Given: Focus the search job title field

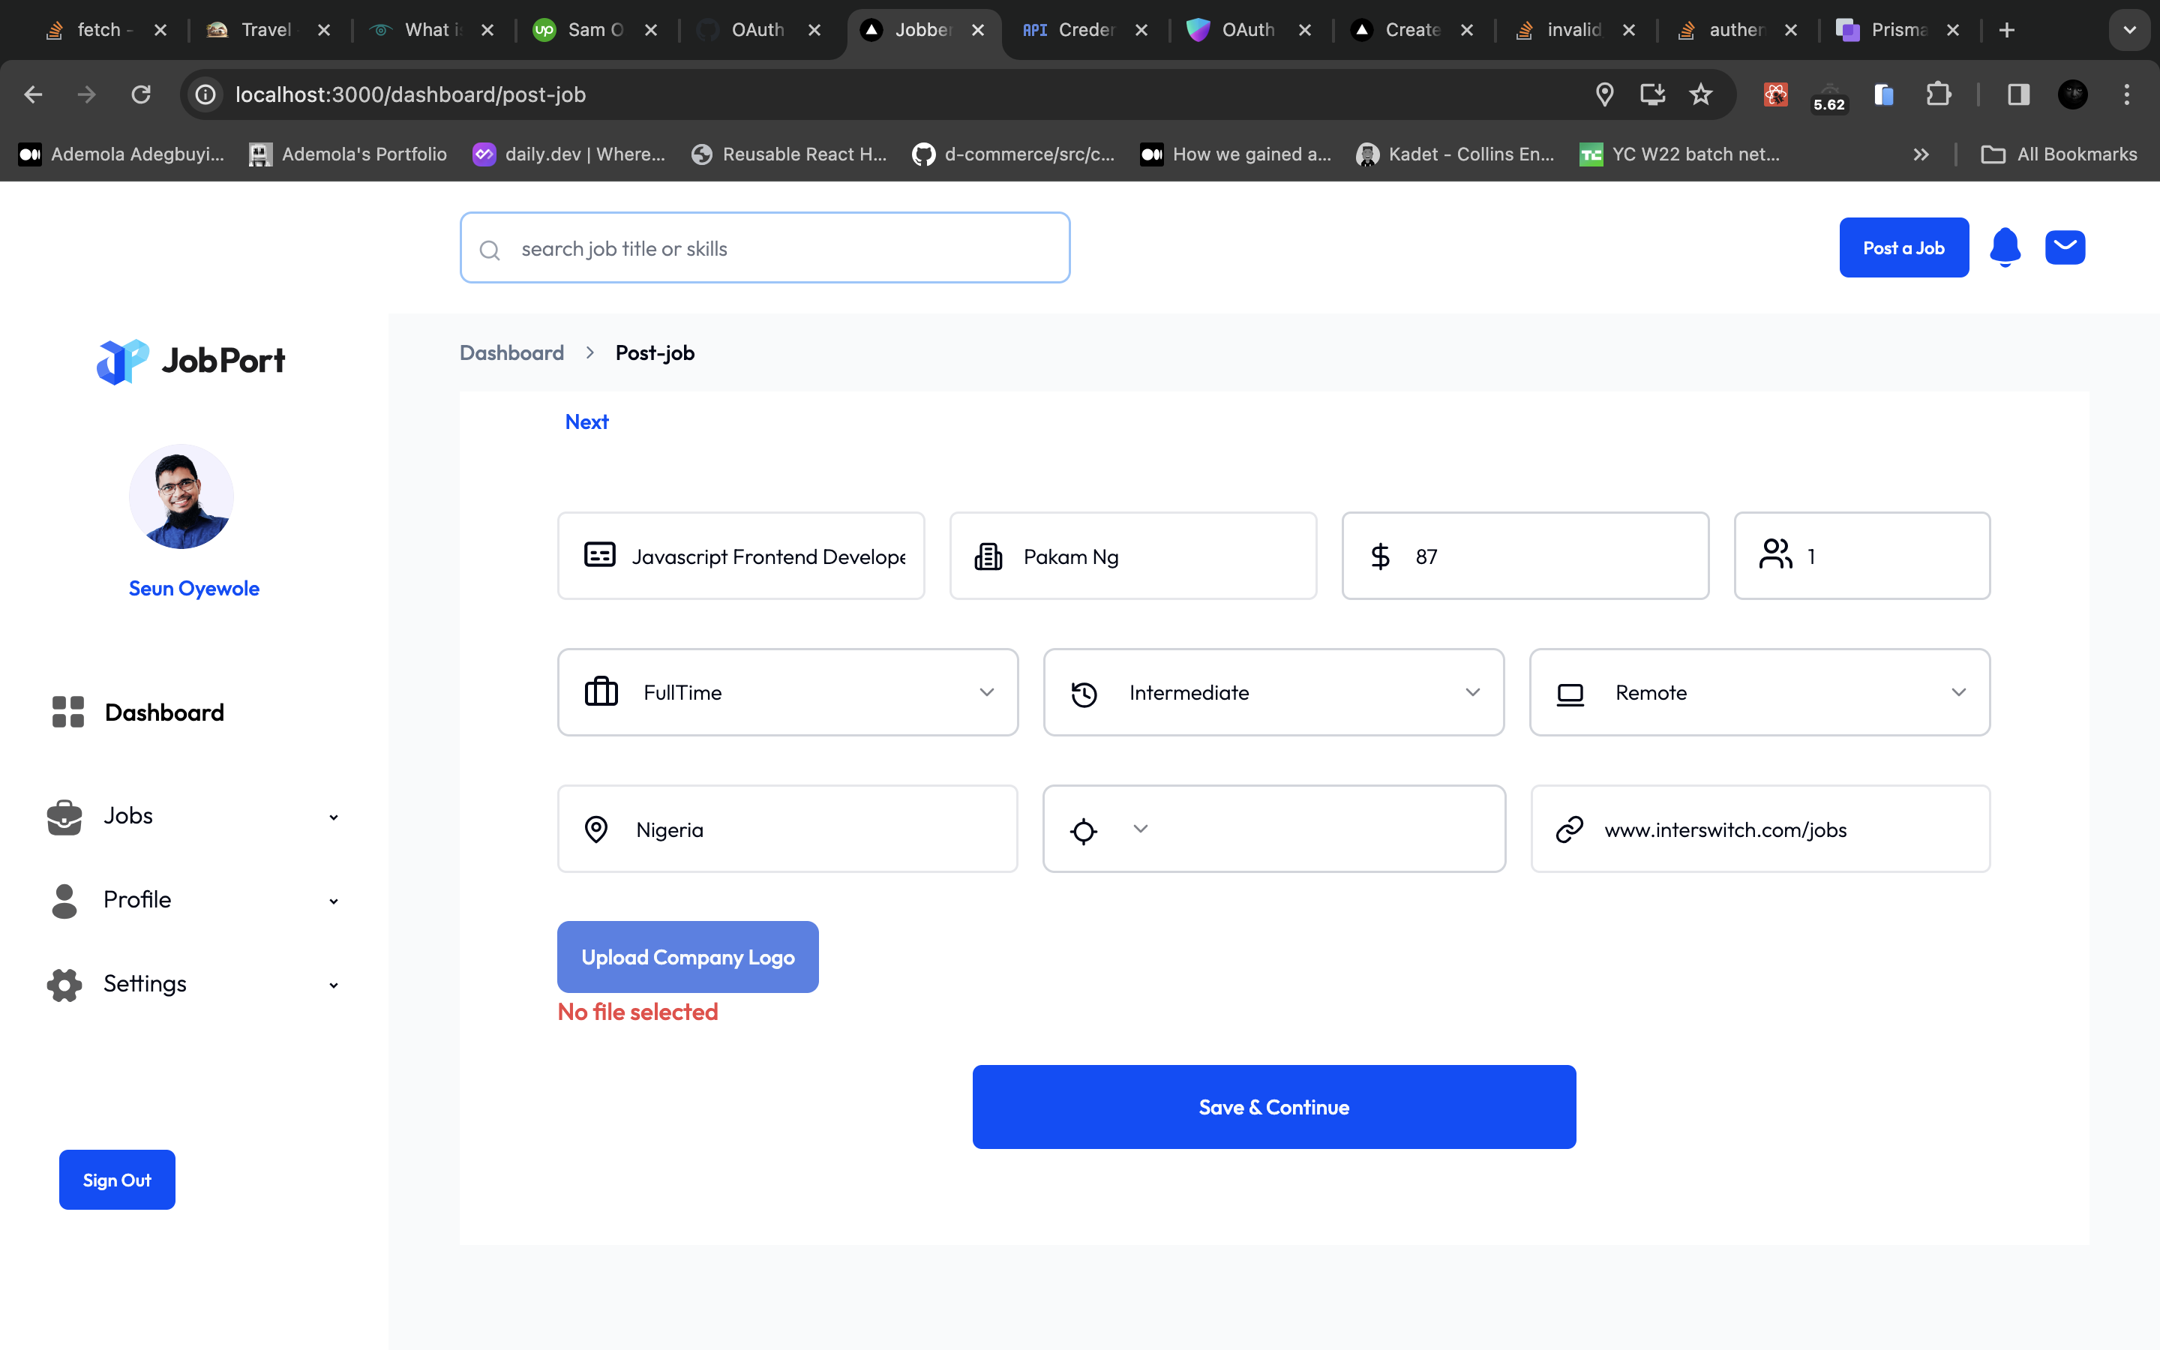Looking at the screenshot, I should point(765,248).
